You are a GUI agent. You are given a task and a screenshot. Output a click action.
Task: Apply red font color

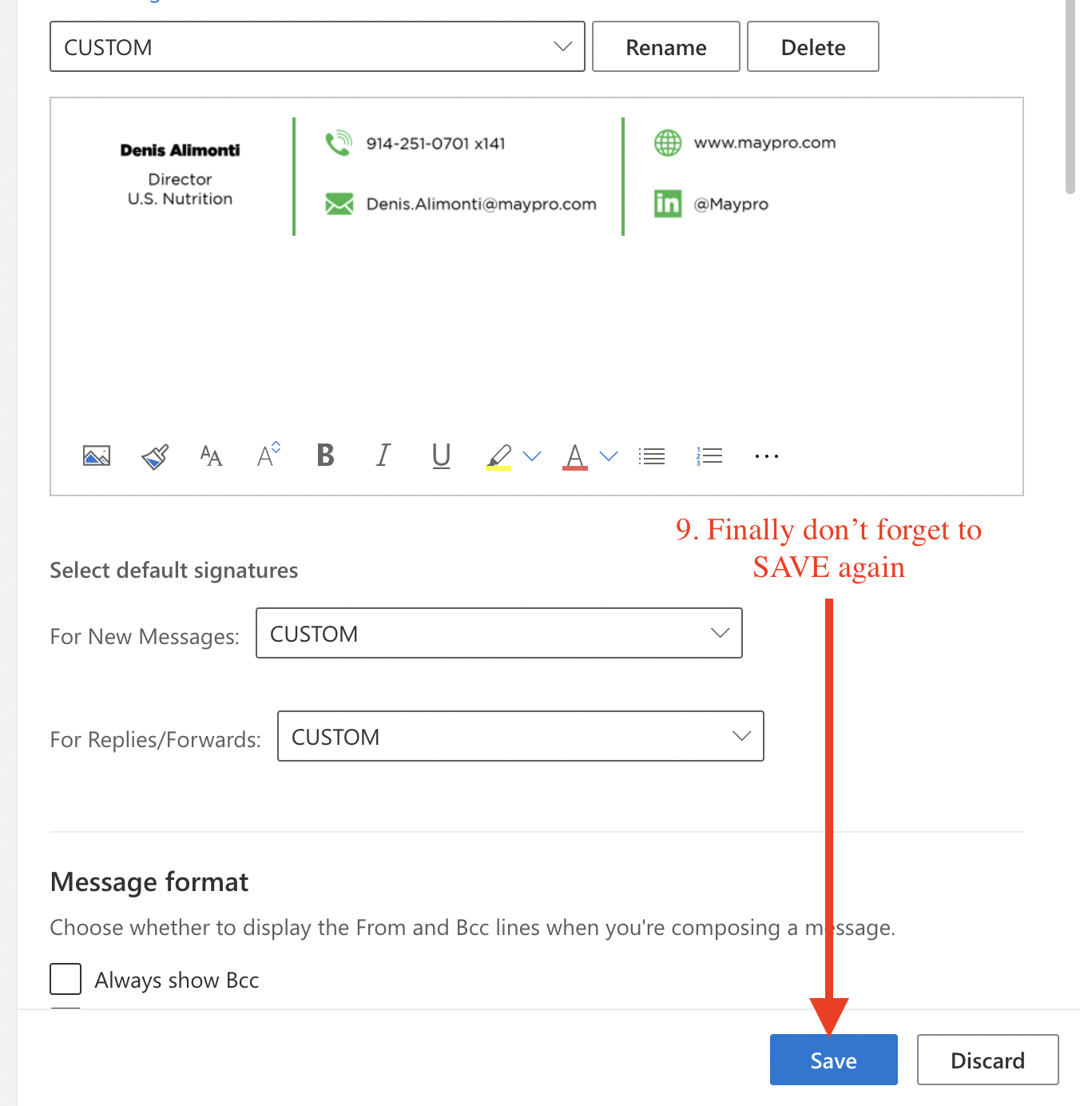[575, 456]
